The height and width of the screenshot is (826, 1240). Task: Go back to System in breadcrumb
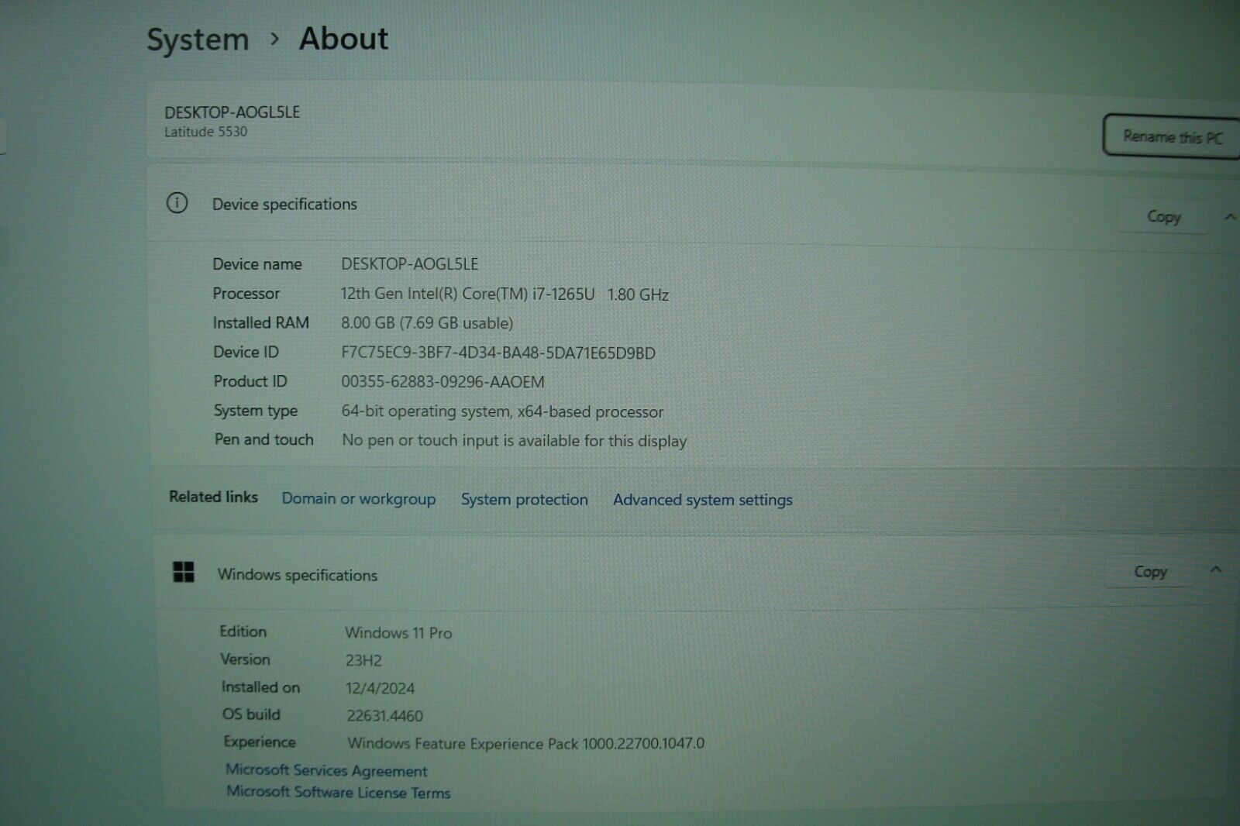tap(198, 40)
